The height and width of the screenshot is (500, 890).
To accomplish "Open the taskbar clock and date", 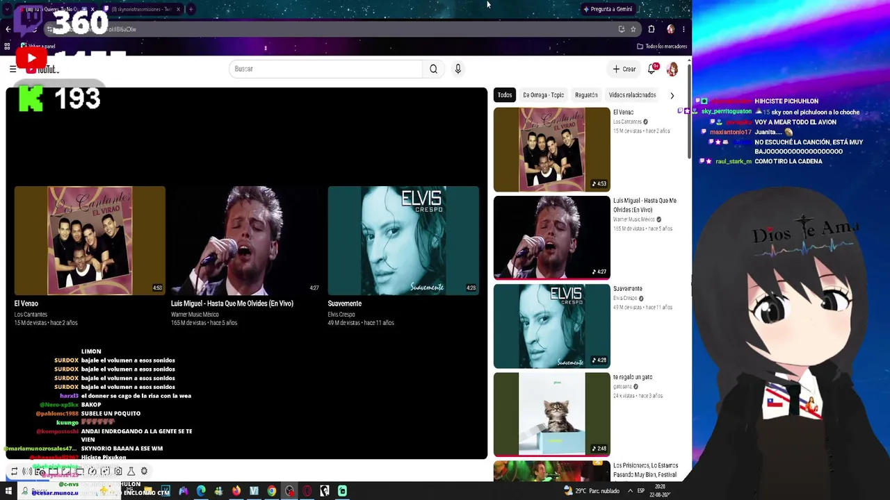I will coord(661,491).
